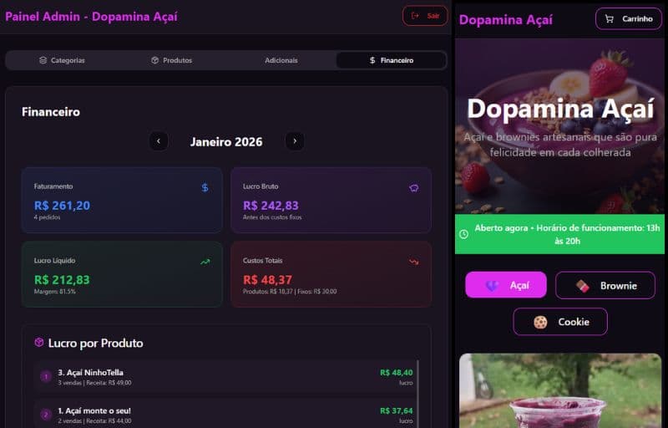The height and width of the screenshot is (428, 668).
Task: Open the açaí cup product photo
Action: click(x=560, y=390)
